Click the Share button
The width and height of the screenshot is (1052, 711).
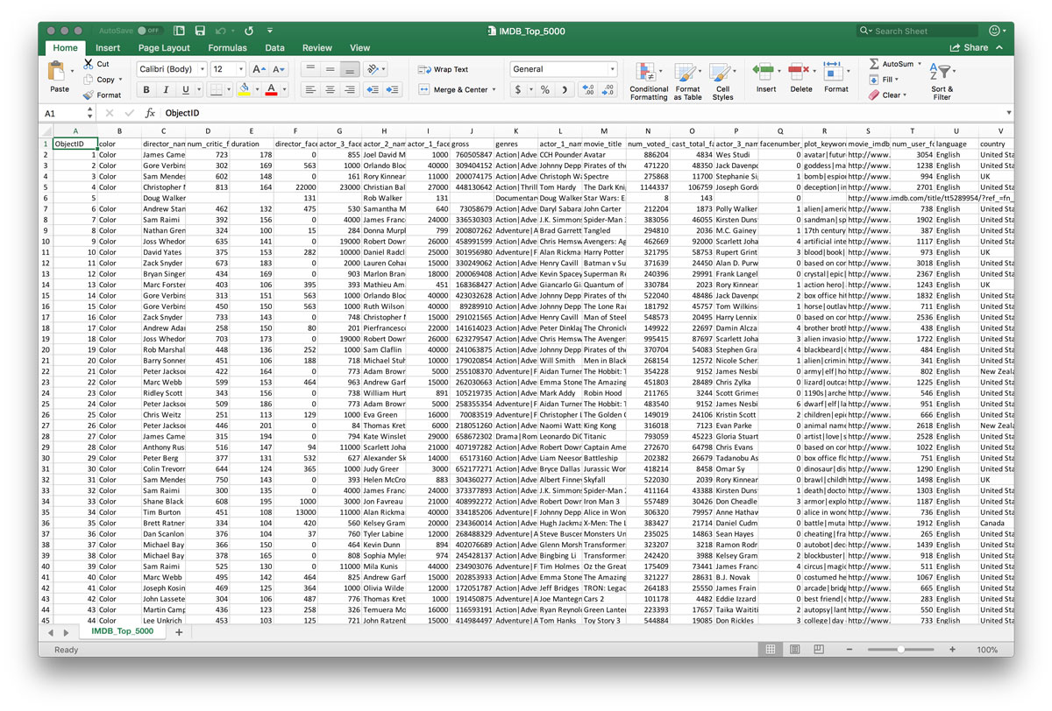[970, 48]
